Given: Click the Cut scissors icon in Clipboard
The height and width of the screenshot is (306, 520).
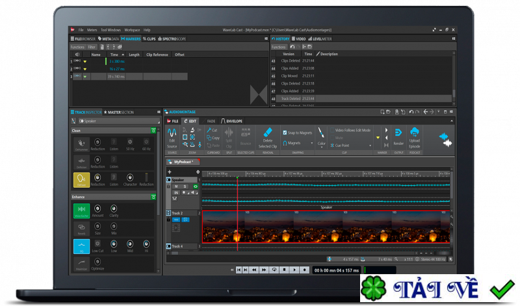Looking at the screenshot, I should click(x=209, y=130).
